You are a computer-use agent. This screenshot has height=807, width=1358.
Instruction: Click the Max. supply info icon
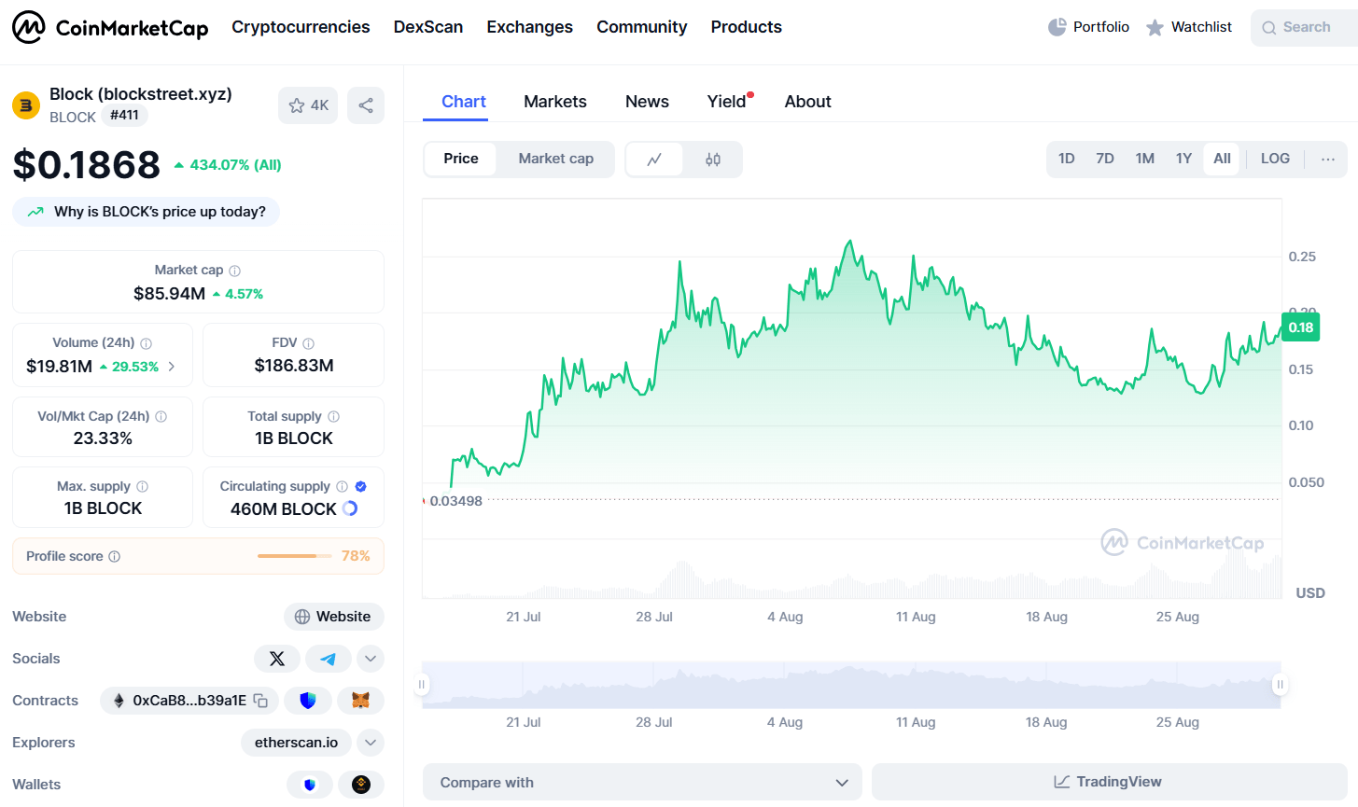pyautogui.click(x=143, y=487)
